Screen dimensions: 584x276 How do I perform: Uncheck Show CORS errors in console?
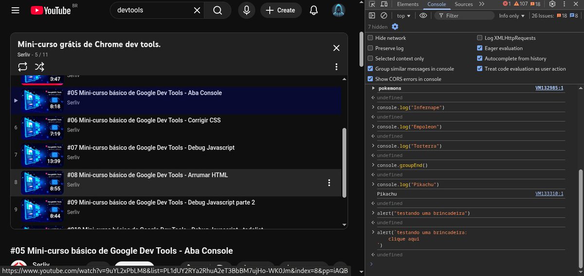[370, 79]
